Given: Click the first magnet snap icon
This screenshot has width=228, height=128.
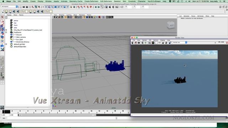Looking at the screenshot, I should coord(79,7).
